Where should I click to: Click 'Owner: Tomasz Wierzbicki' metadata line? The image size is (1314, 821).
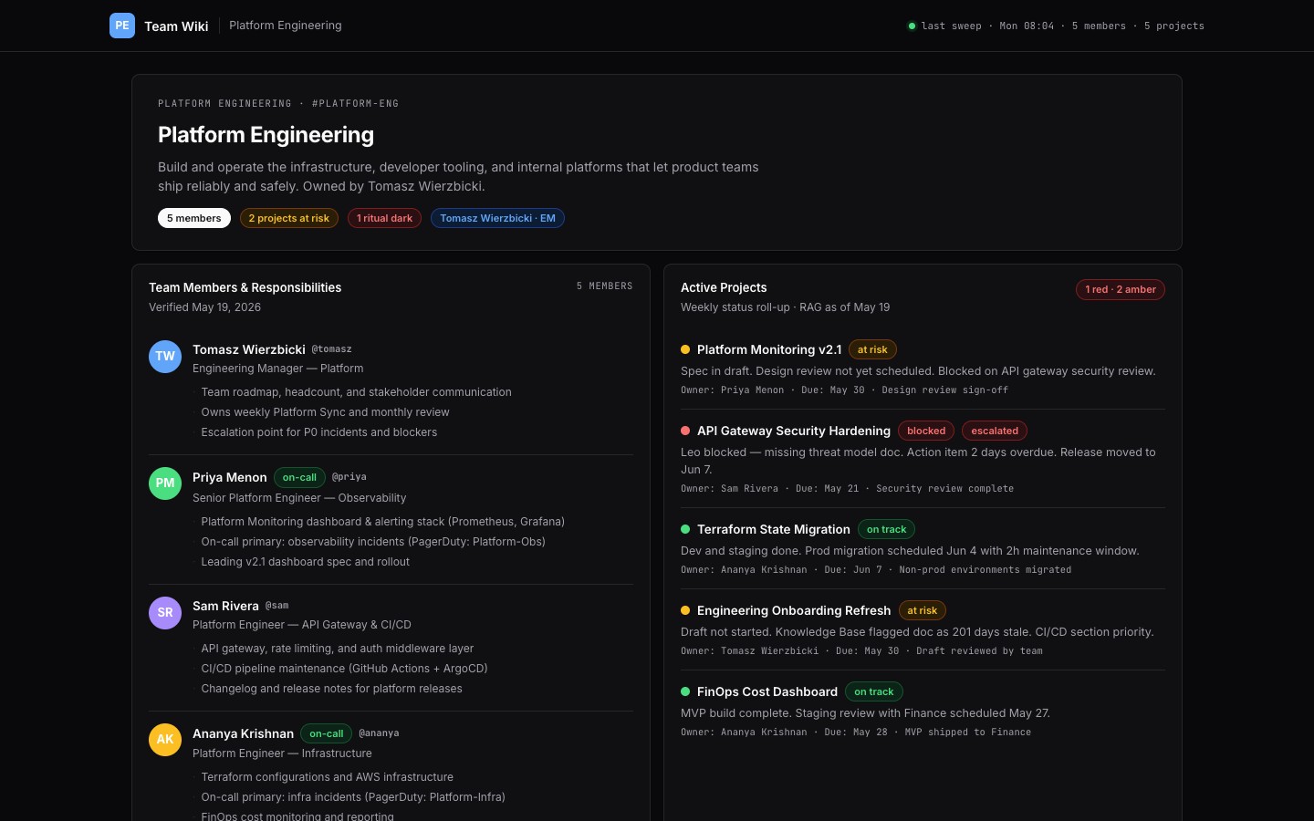(x=861, y=651)
